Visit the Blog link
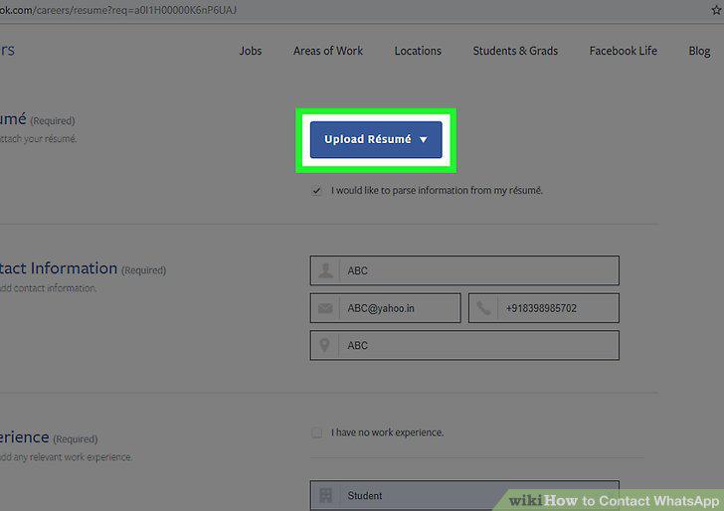Viewport: 724px width, 511px height. coord(699,51)
